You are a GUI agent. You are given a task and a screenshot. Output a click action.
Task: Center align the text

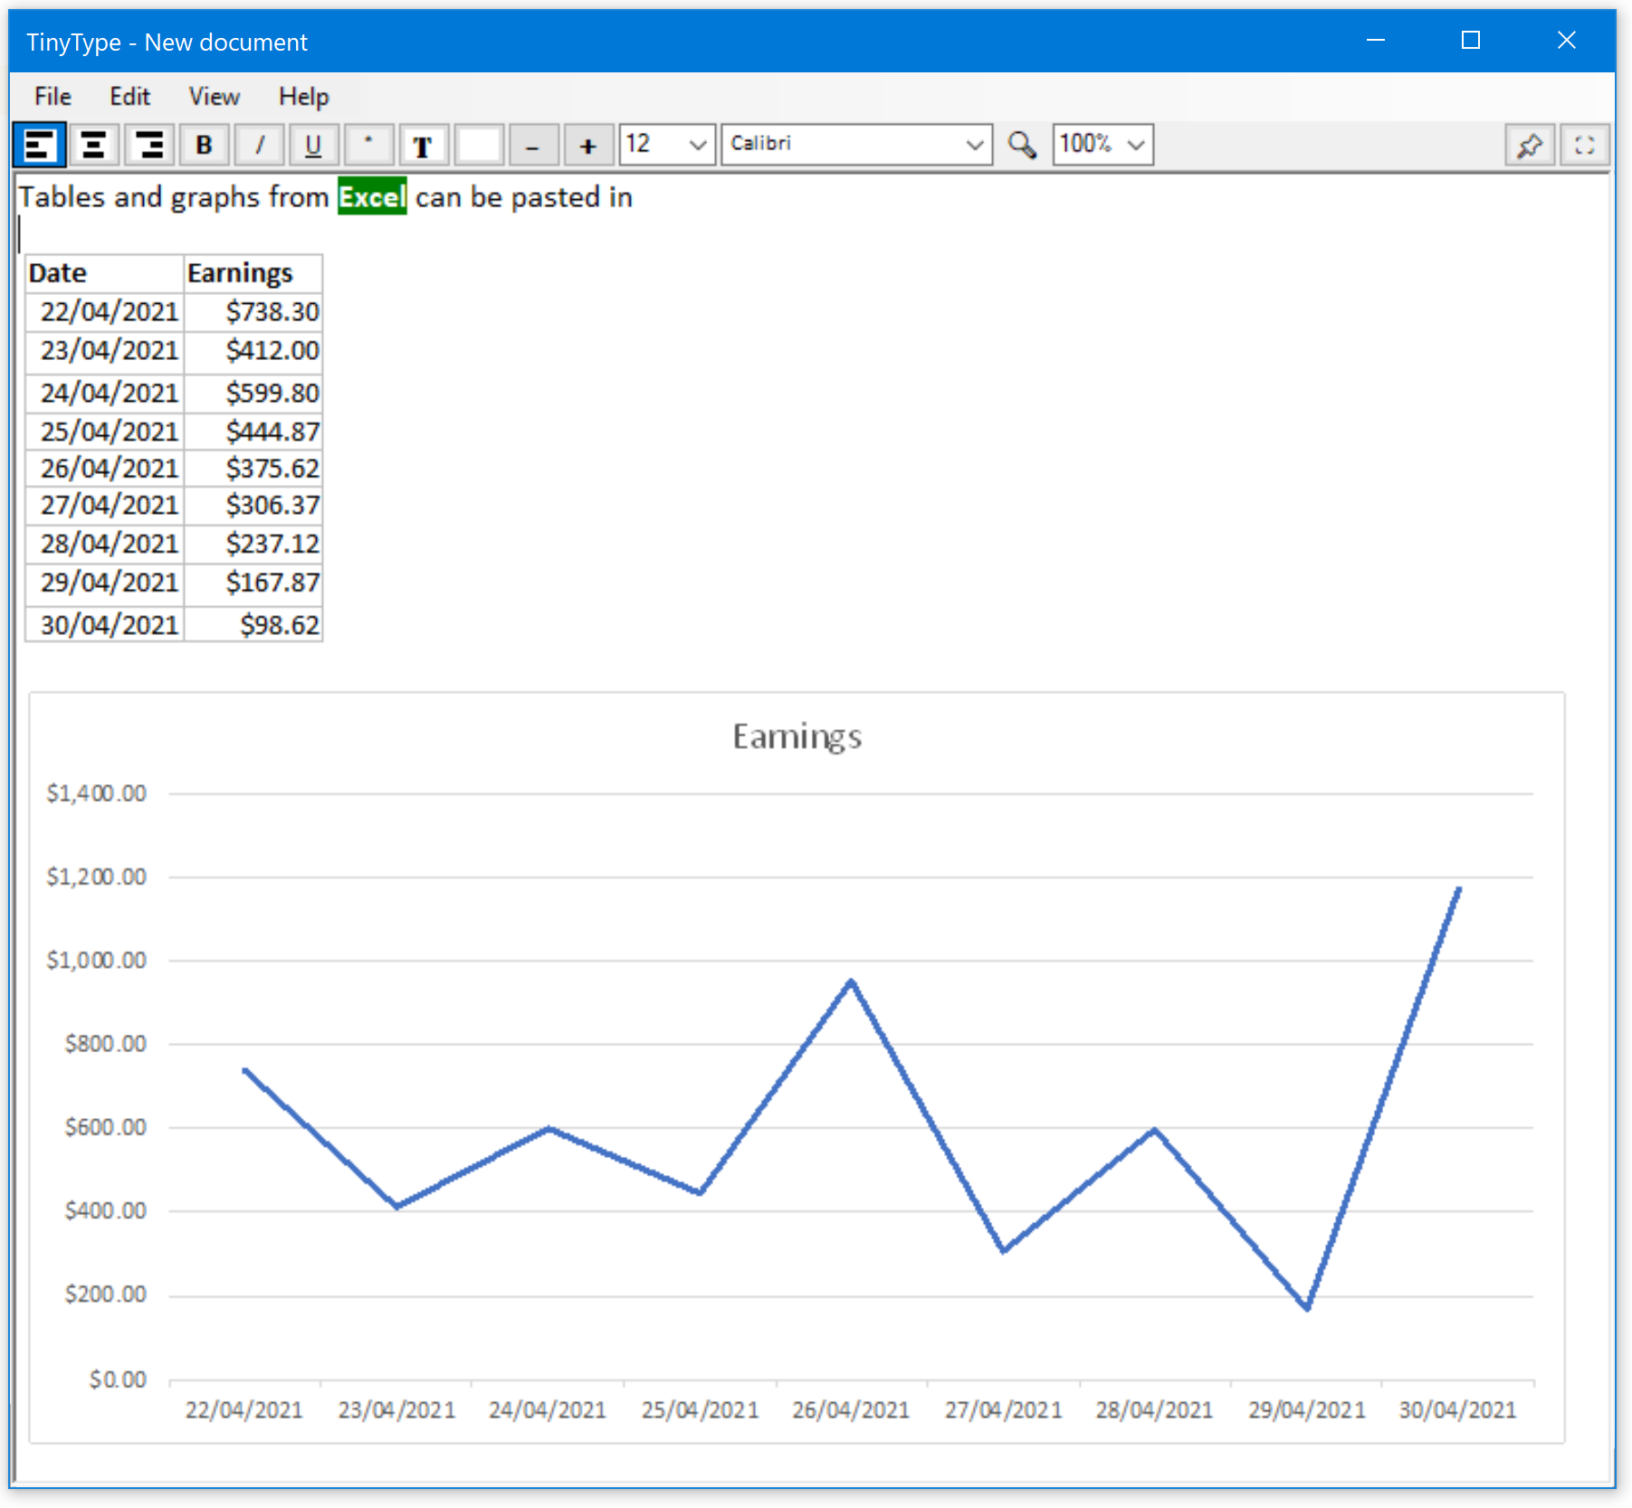(x=94, y=145)
